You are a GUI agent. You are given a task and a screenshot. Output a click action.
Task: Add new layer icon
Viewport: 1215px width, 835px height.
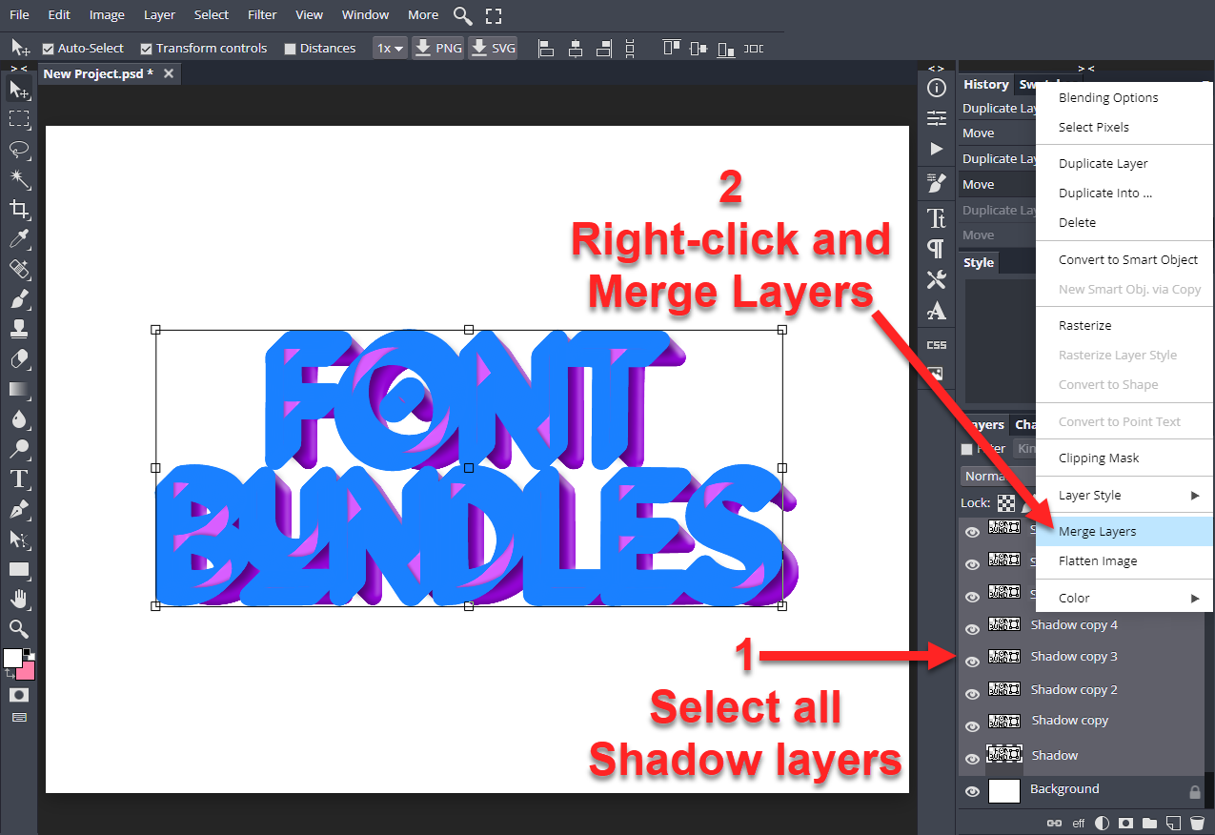click(1173, 823)
